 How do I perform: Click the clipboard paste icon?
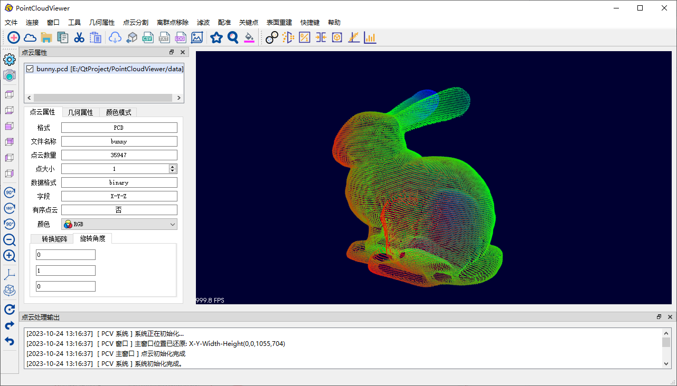pos(96,37)
